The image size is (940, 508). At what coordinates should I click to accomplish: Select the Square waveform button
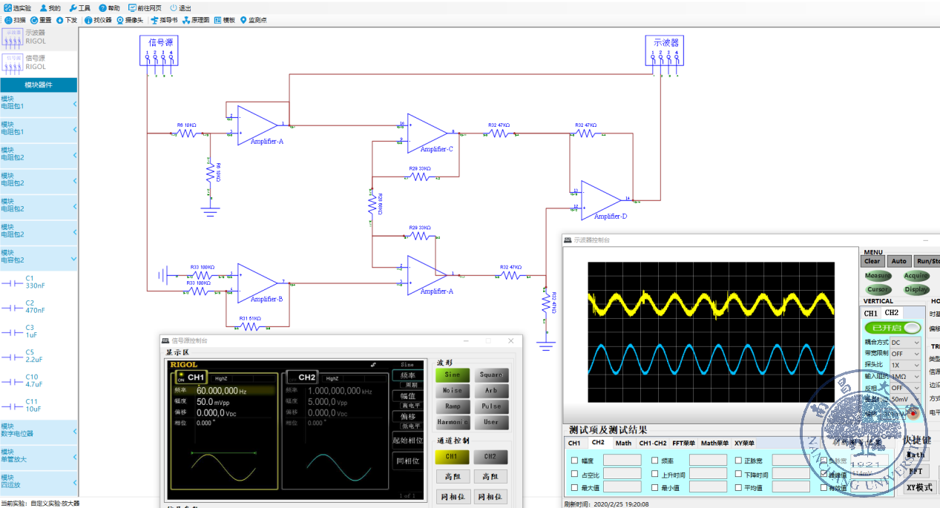490,375
